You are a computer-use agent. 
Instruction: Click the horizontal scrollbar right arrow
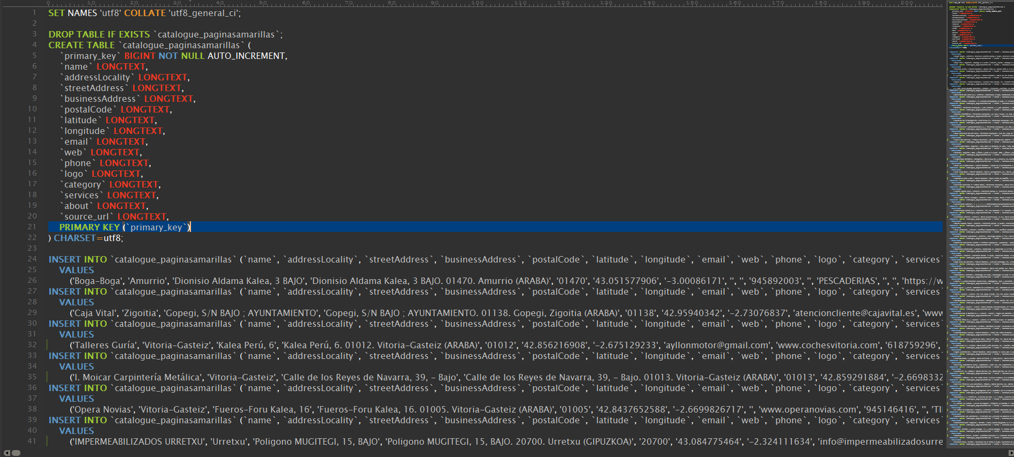coord(1011,453)
